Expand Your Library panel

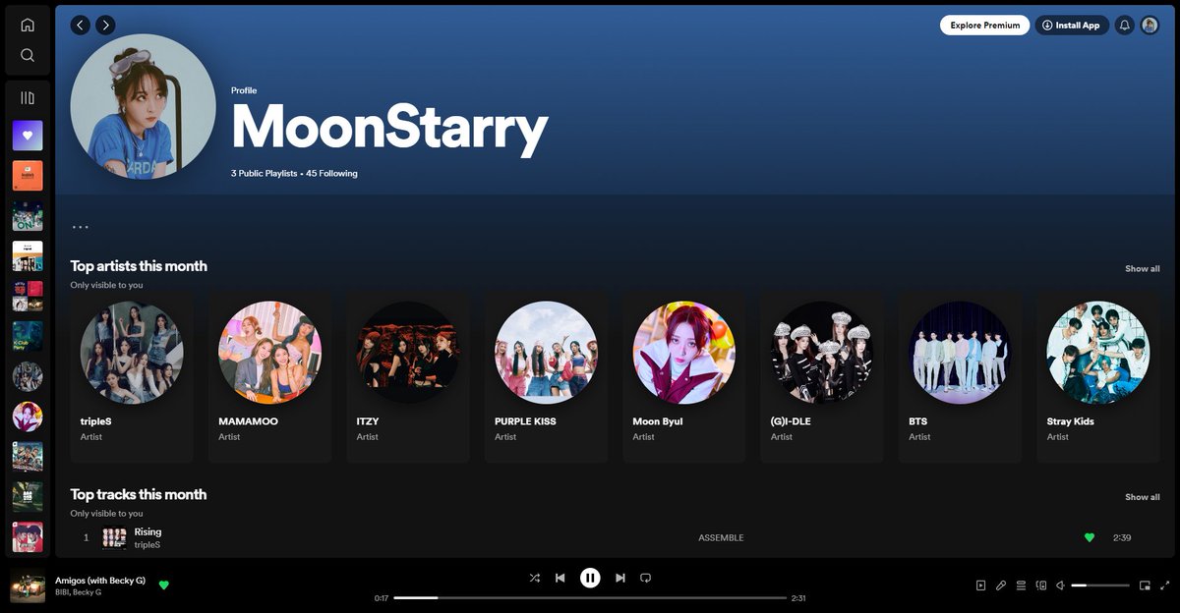click(28, 98)
